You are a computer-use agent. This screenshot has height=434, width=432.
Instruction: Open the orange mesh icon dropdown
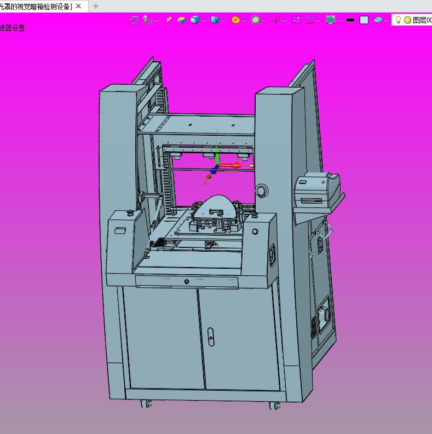[244, 20]
